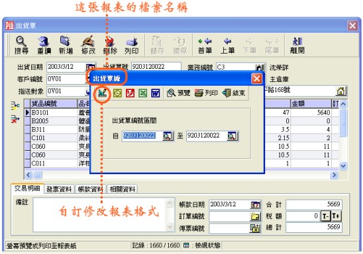Click the T- tax button
This screenshot has height=254, width=363.
[x=325, y=216]
